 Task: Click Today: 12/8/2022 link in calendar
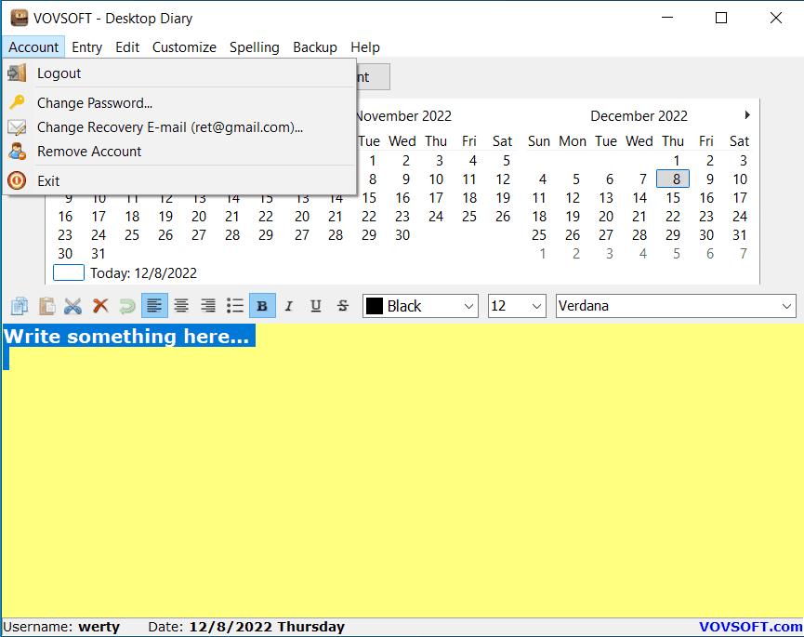pyautogui.click(x=143, y=272)
